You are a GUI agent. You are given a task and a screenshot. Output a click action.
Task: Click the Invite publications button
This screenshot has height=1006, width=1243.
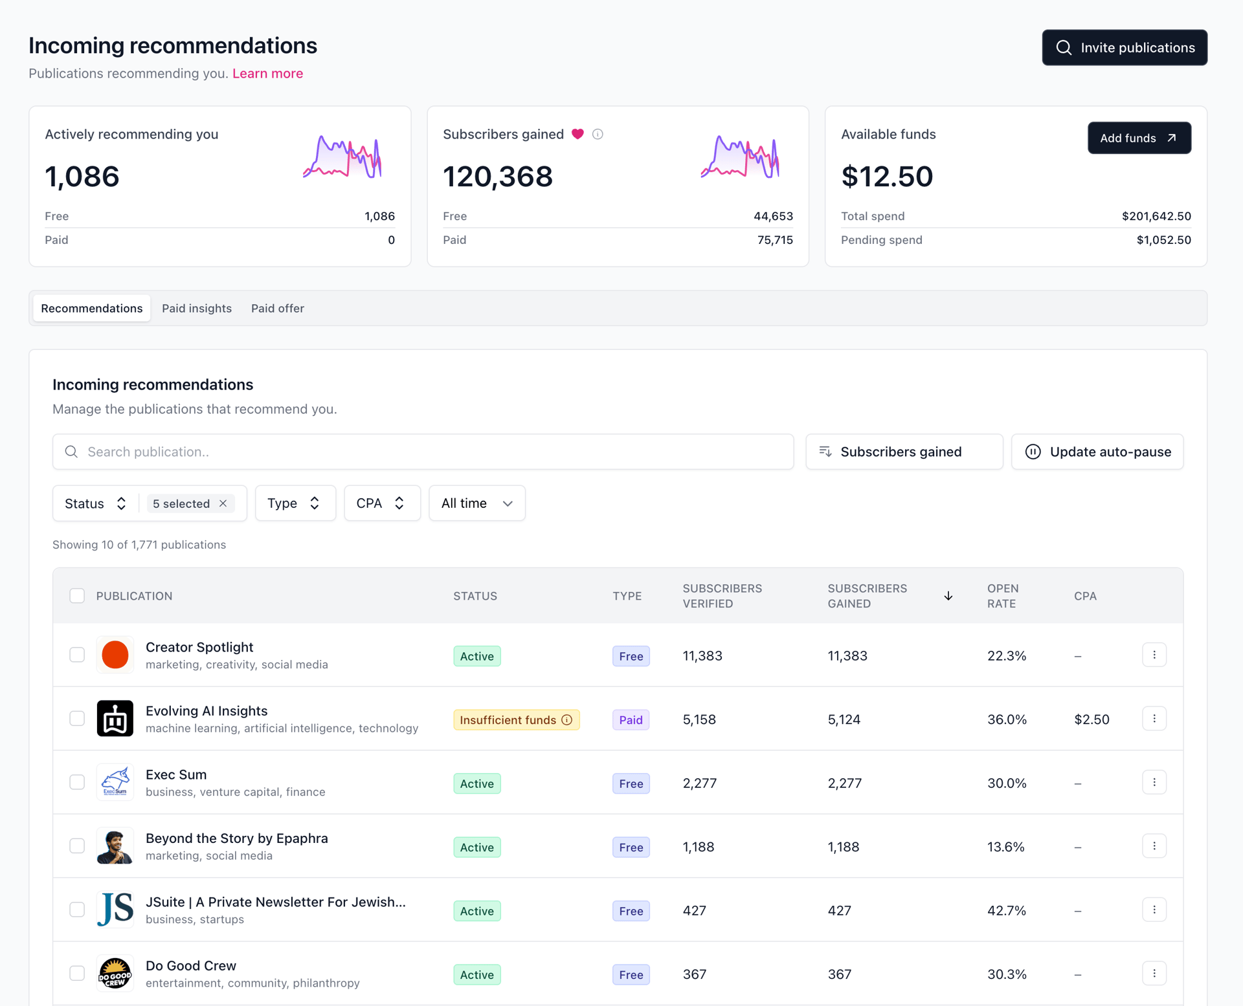(x=1125, y=47)
